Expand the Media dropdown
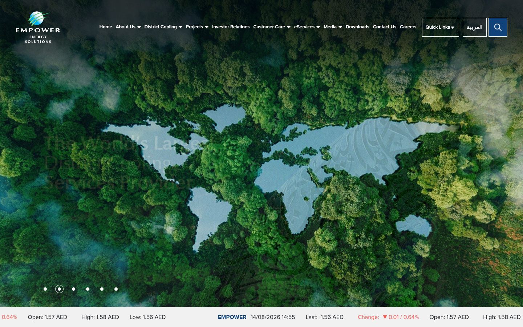The height and width of the screenshot is (327, 523). click(x=333, y=27)
